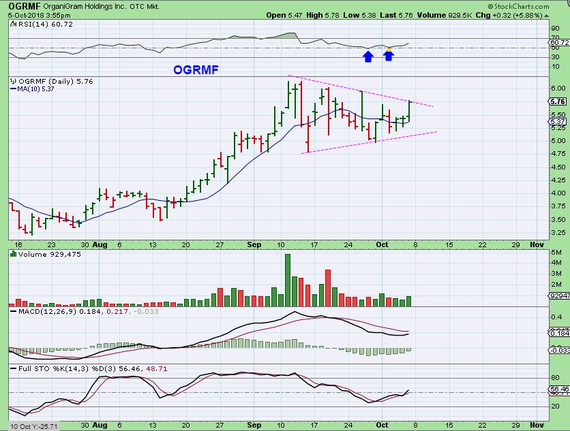This screenshot has height=431, width=570.
Task: Click the 60.72 RSI value tag on the right axis
Action: pos(560,42)
